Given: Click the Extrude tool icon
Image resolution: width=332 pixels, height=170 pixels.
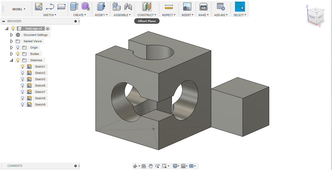Looking at the screenshot, I should [x=74, y=7].
